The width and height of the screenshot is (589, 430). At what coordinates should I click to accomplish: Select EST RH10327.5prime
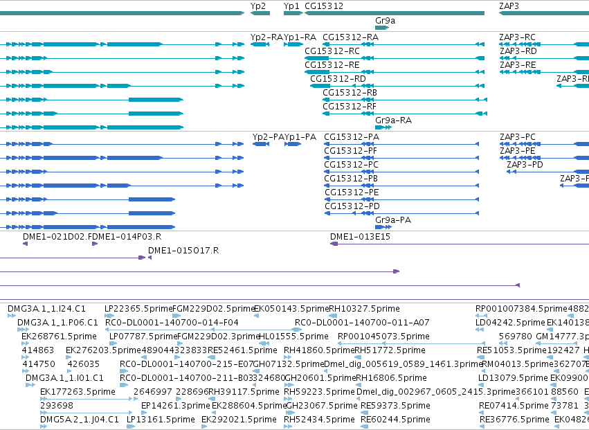tap(364, 309)
